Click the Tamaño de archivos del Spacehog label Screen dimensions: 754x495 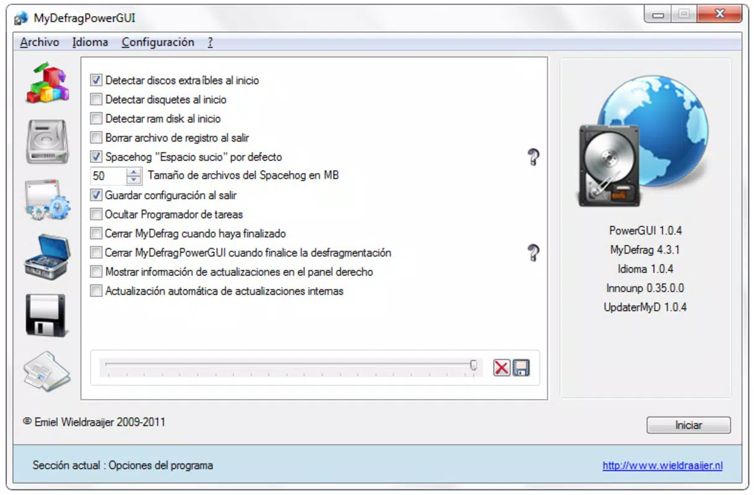click(x=243, y=176)
